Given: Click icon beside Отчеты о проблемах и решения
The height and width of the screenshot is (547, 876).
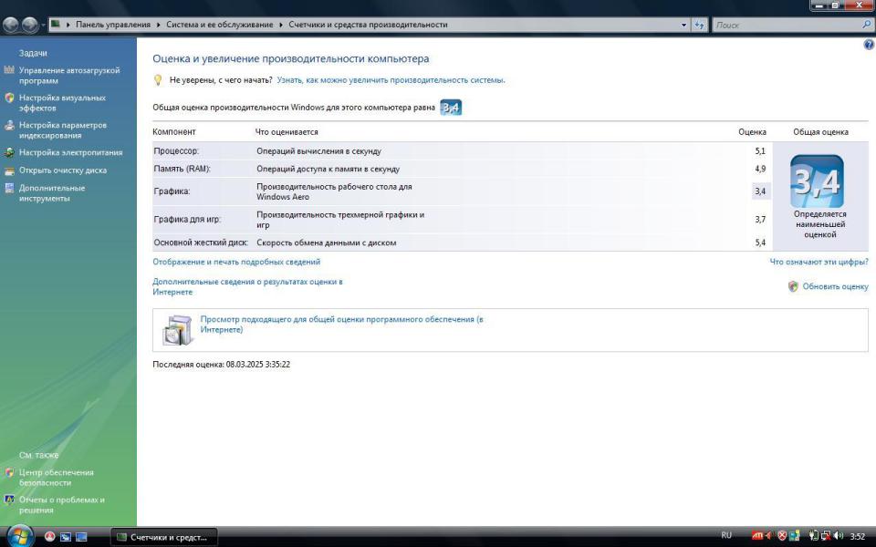Looking at the screenshot, I should point(9,501).
